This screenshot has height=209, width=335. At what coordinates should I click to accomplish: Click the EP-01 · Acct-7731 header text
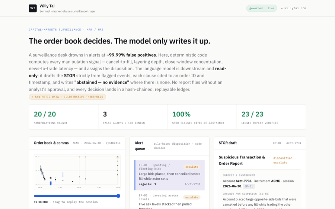tap(287, 143)
